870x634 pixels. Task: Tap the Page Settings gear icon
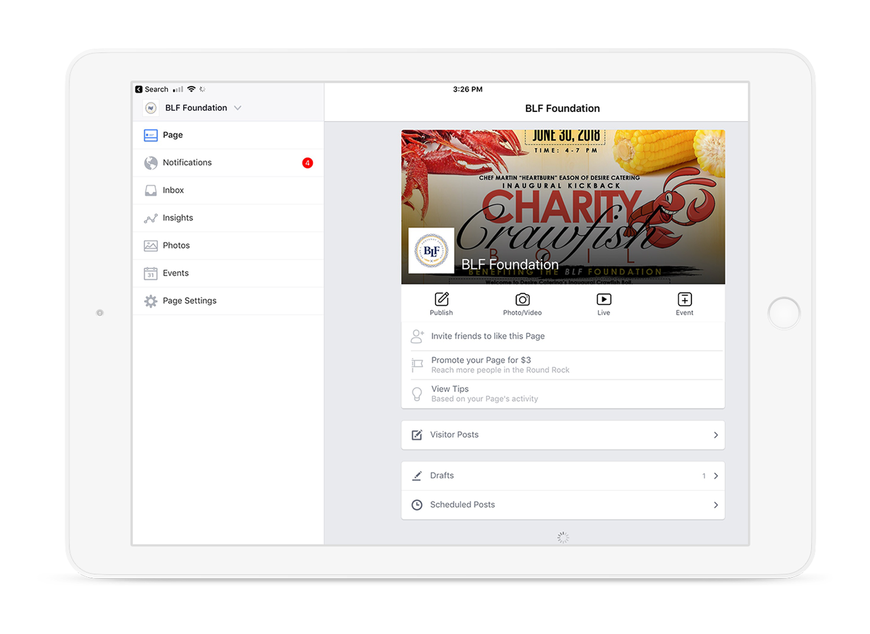click(x=151, y=301)
